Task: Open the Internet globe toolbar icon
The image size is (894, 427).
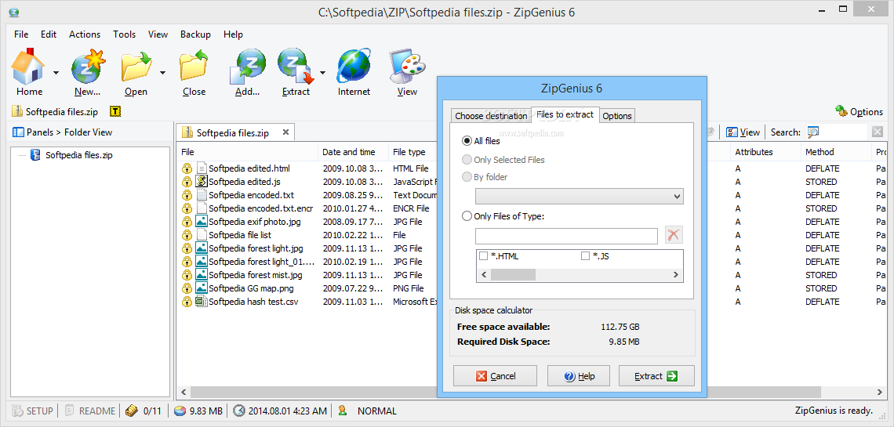Action: [354, 67]
